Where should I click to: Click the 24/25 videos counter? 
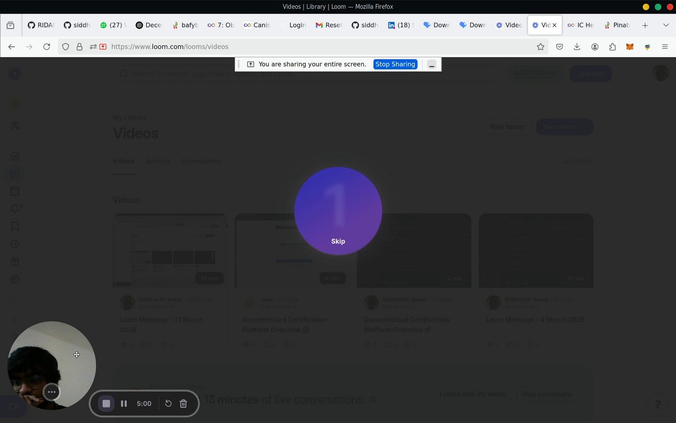pyautogui.click(x=535, y=73)
